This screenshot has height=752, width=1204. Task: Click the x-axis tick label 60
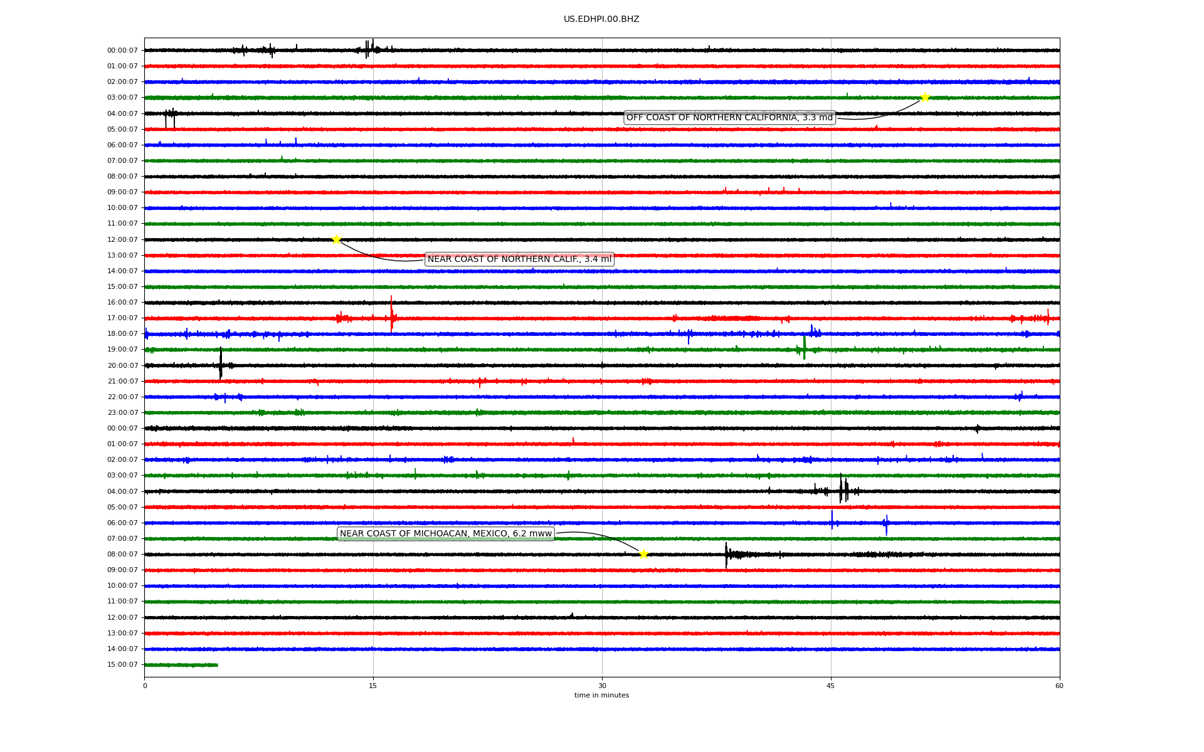click(1059, 686)
